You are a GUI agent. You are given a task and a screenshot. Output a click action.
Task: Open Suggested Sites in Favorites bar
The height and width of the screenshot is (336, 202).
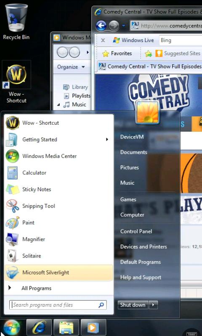[178, 53]
